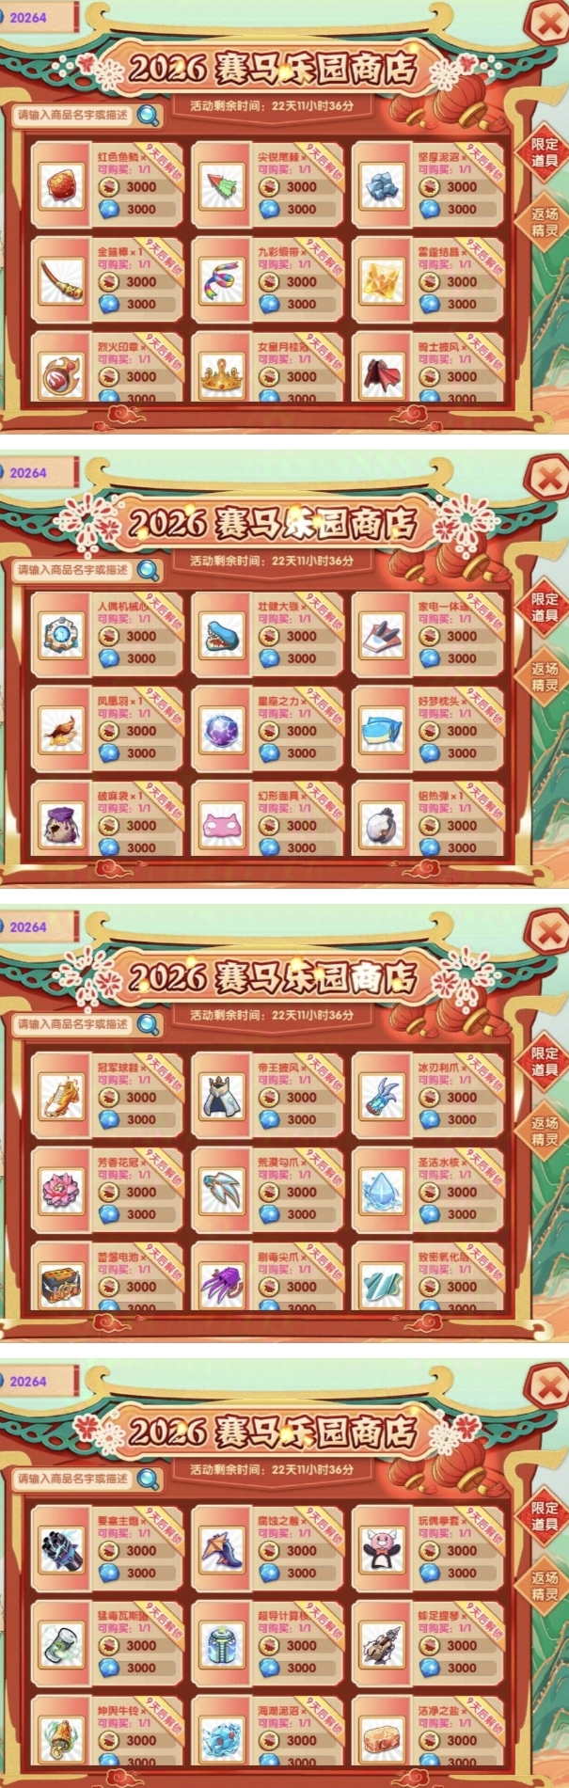Click the 冠军球鞋 golden sneaker icon

tap(62, 1095)
